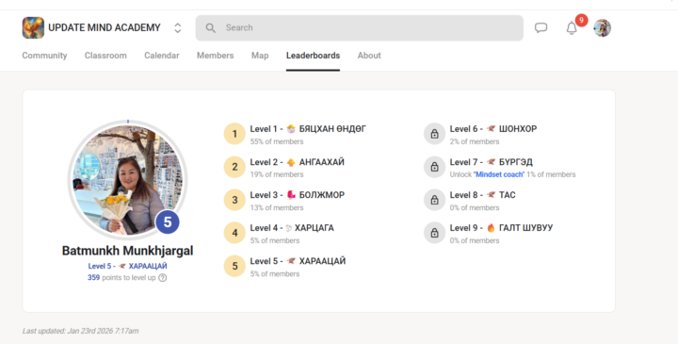The width and height of the screenshot is (678, 344).
Task: Switch to the Classroom tab
Action: click(x=105, y=56)
